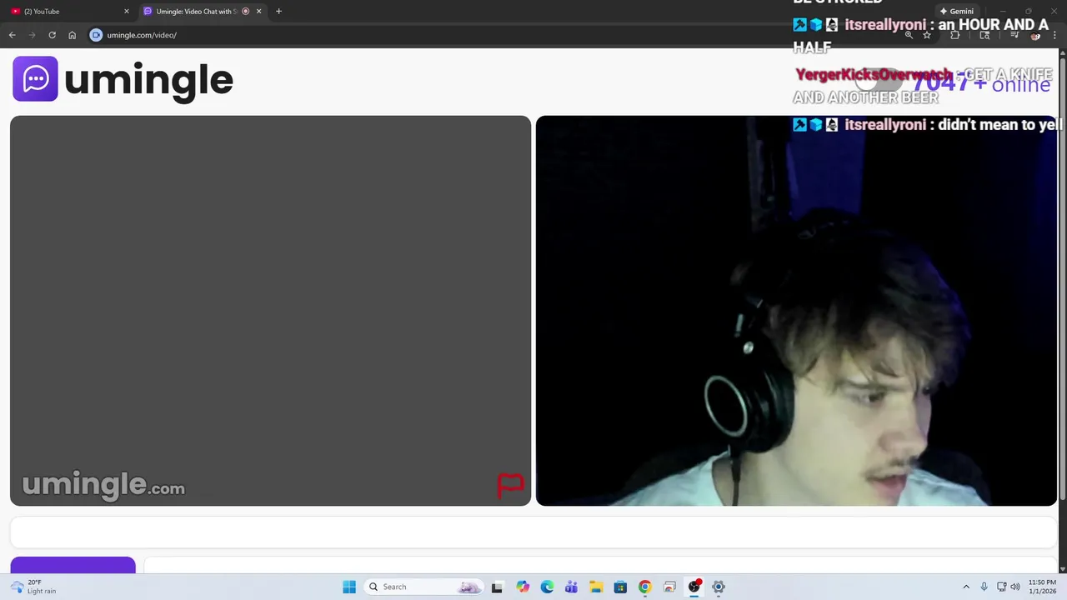Screen dimensions: 1067x600
Task: Click the OBS Studio taskbar icon
Action: [x=694, y=587]
